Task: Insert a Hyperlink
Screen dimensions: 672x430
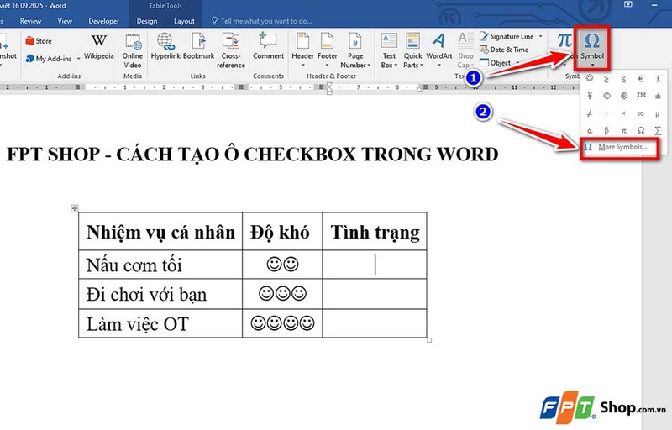Action: click(165, 47)
